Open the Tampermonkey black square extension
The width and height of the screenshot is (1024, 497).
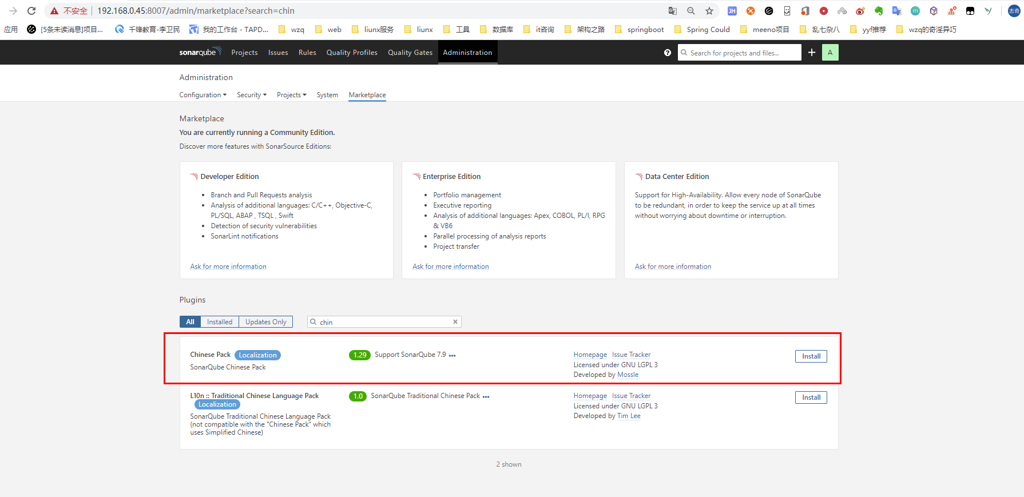[x=970, y=11]
